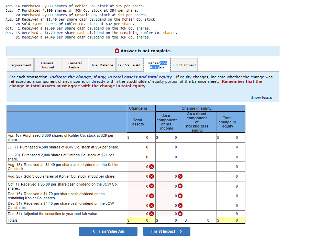Edit Oct. 1 direct stockholders' equity field
The width and height of the screenshot is (310, 245).
200,186
